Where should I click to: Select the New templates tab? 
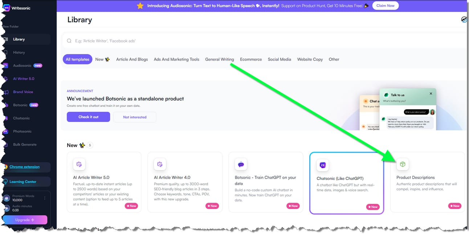pyautogui.click(x=102, y=59)
